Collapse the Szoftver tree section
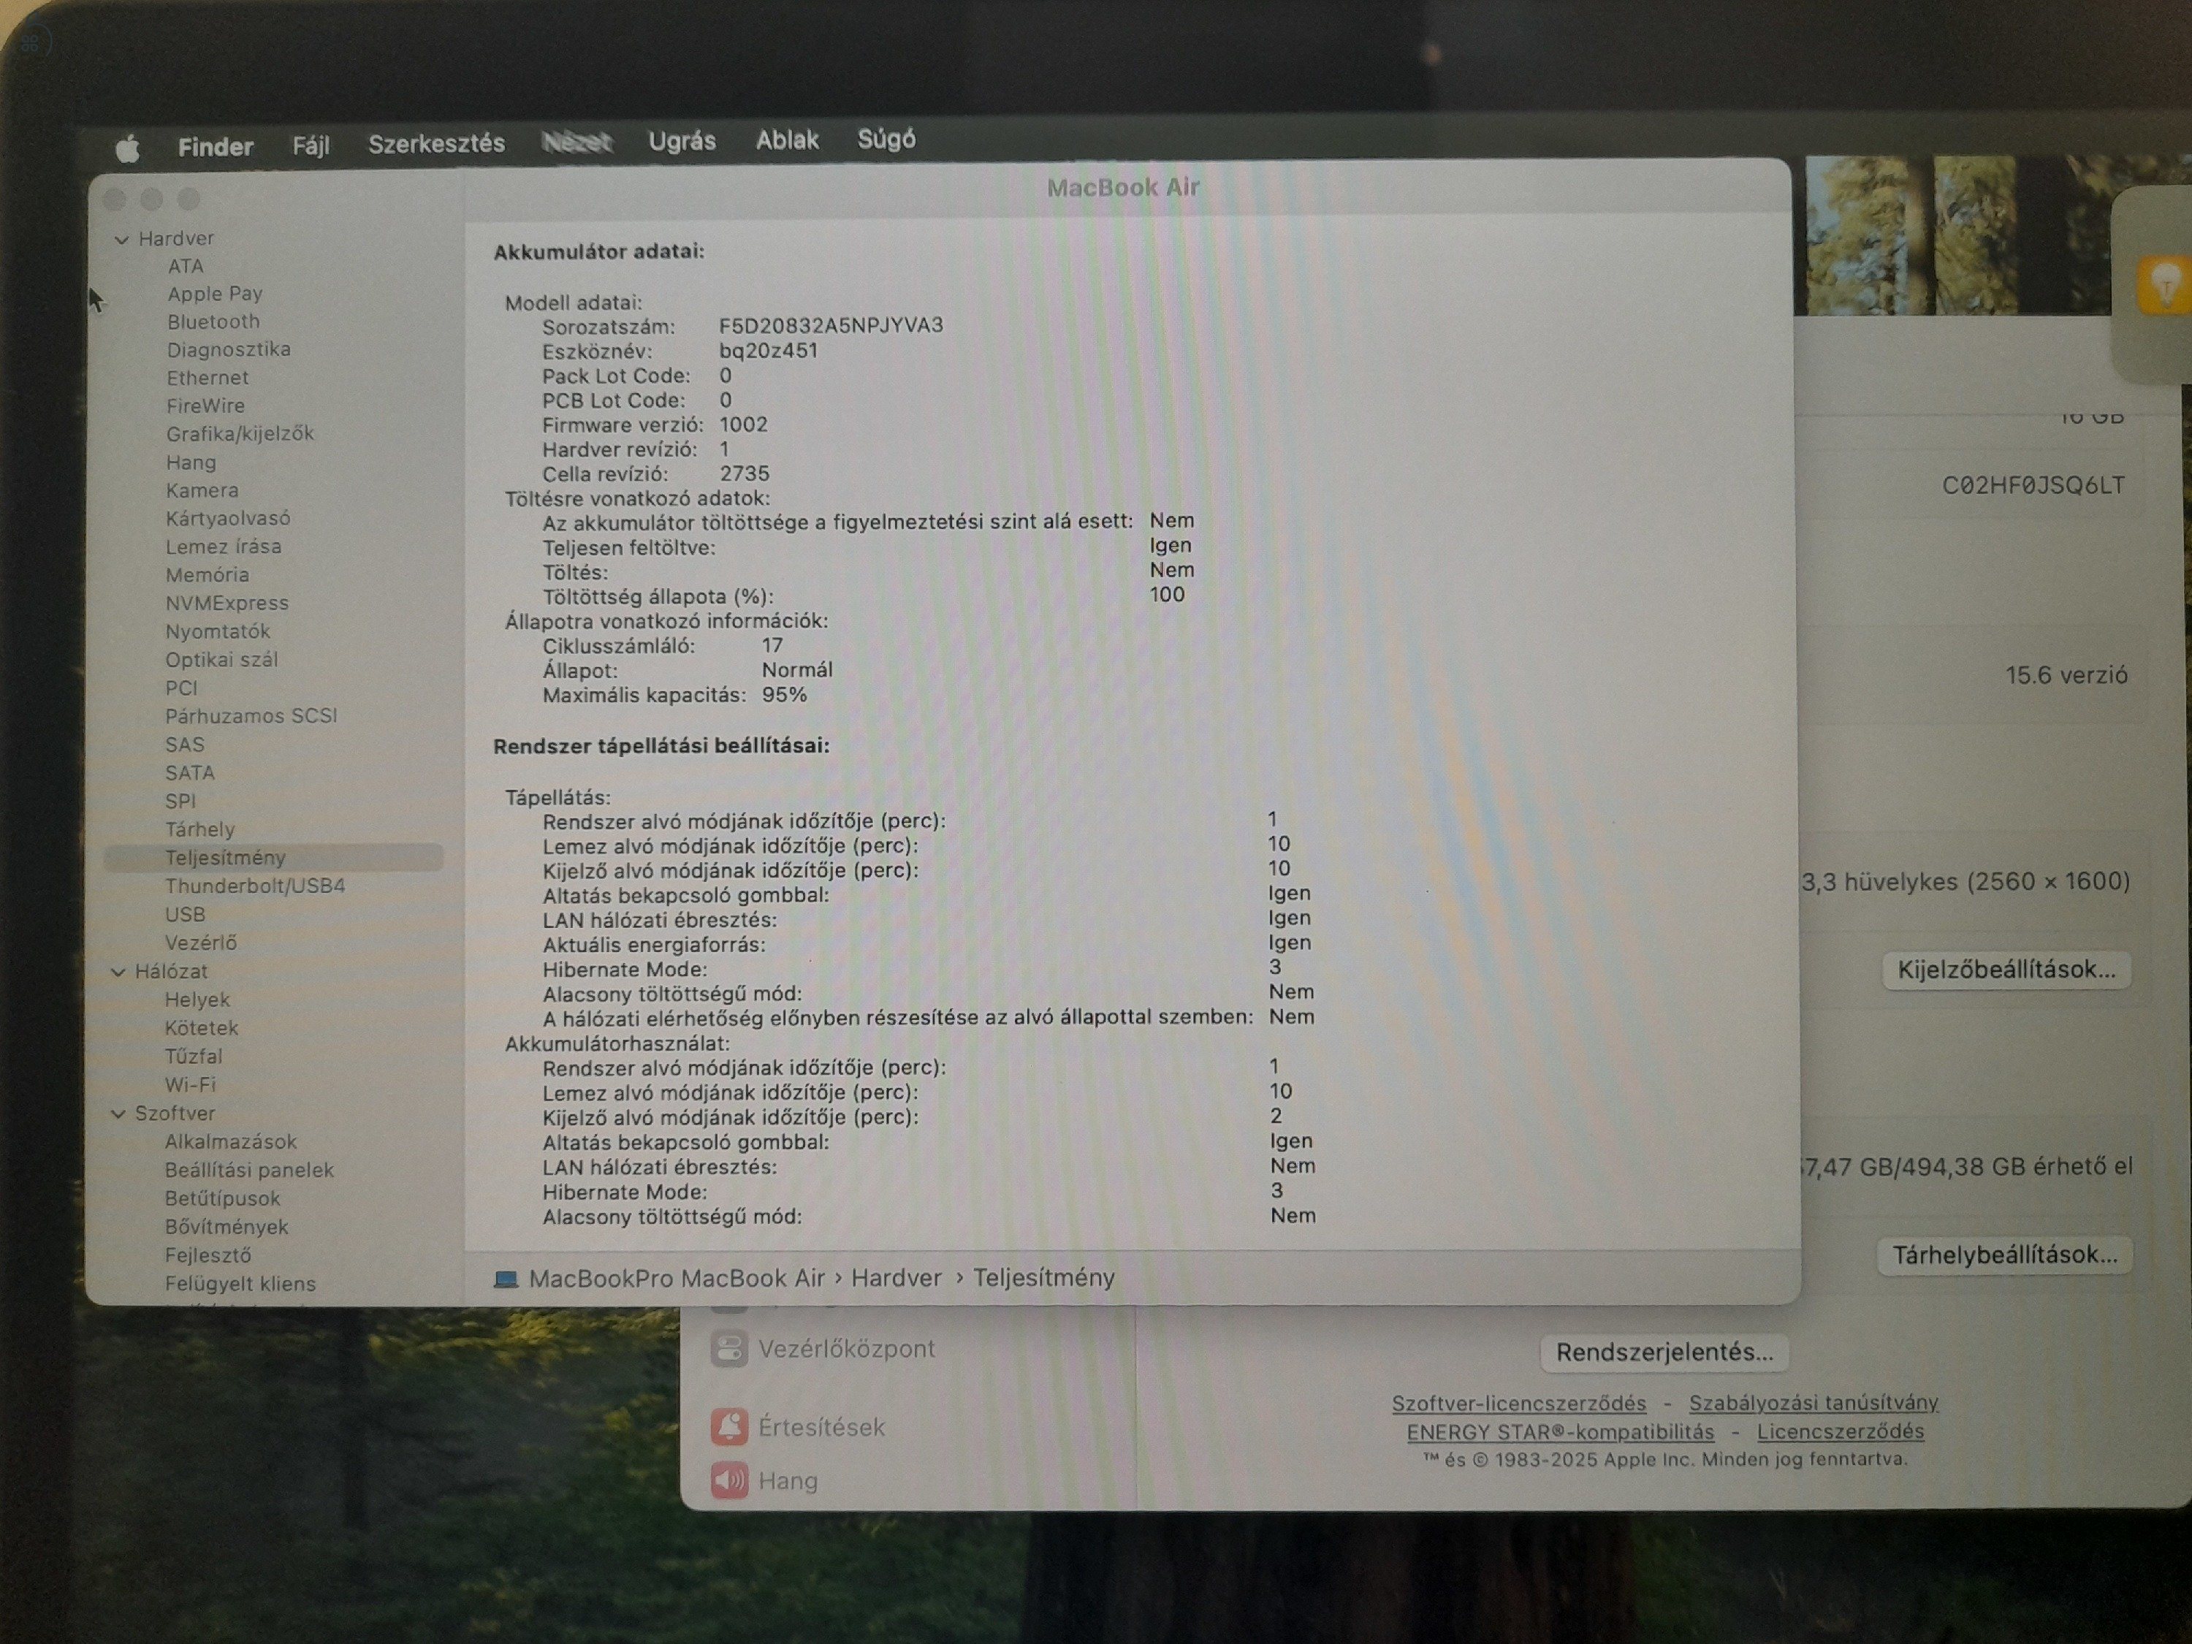This screenshot has height=1644, width=2192. pos(118,1114)
